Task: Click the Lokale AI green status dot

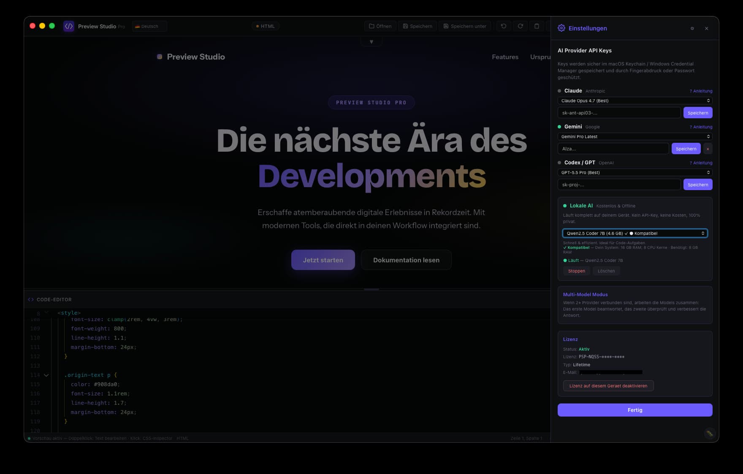Action: coord(565,206)
